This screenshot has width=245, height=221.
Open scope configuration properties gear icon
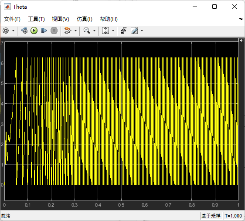[6, 31]
